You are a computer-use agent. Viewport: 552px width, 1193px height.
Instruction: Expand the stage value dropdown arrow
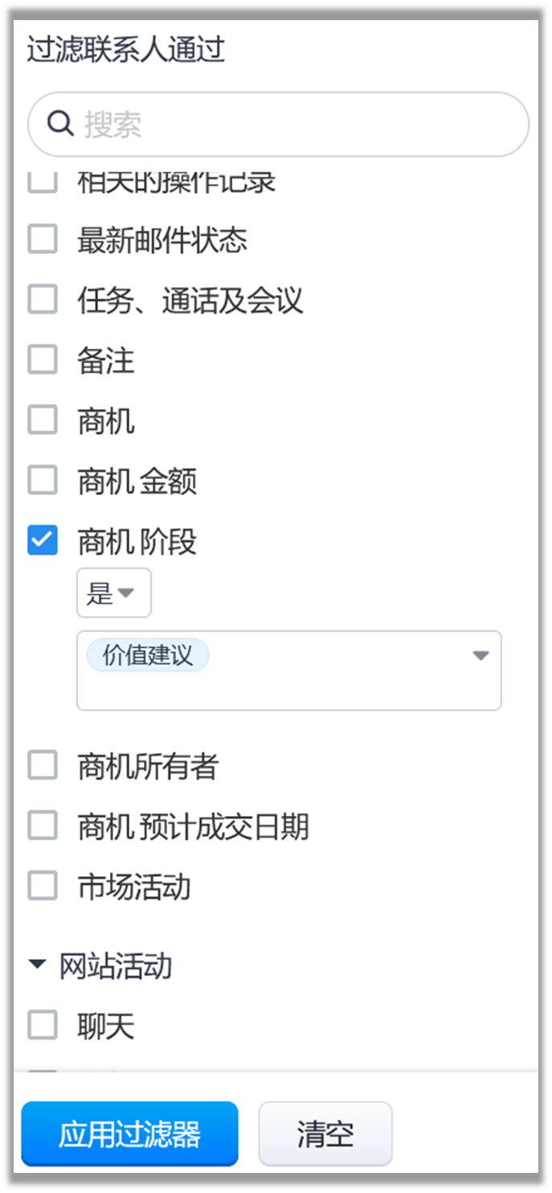pyautogui.click(x=480, y=655)
